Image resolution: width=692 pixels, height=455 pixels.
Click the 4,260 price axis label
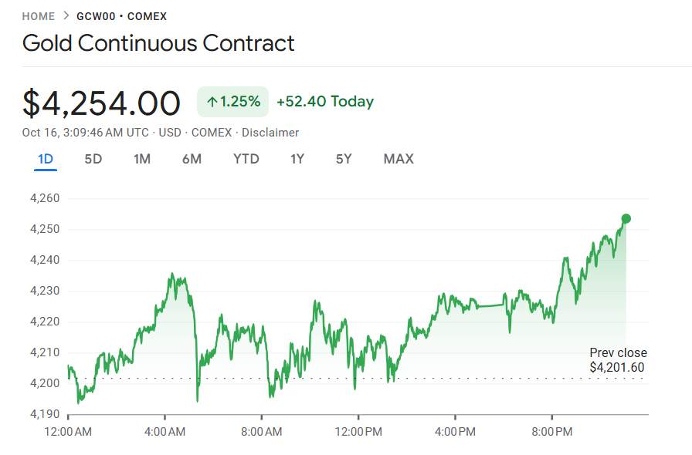point(44,199)
